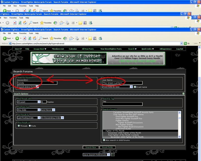Click green Forward arrow in front window
The image size is (201, 161).
click(17, 38)
